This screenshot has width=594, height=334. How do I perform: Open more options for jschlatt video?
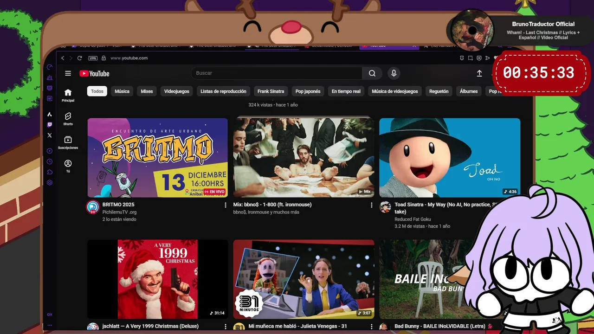point(226,327)
